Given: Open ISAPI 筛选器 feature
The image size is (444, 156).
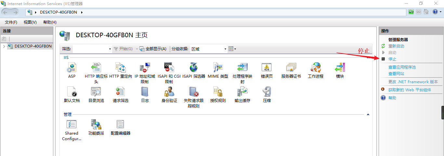Looking at the screenshot, I should coord(193,68).
